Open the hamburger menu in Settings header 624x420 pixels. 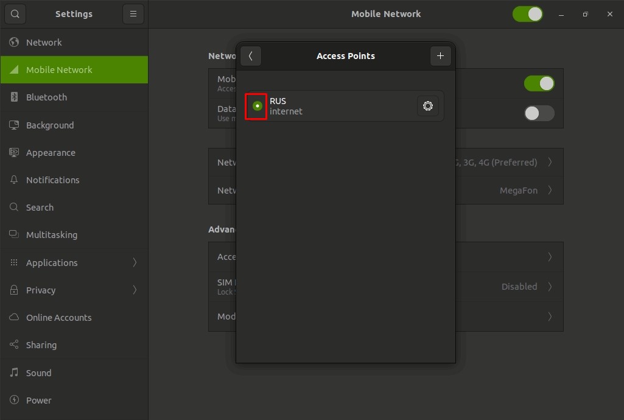tap(133, 14)
